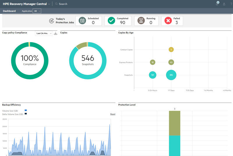
Task: Click the Scheduled count of 0
Action: [93, 23]
